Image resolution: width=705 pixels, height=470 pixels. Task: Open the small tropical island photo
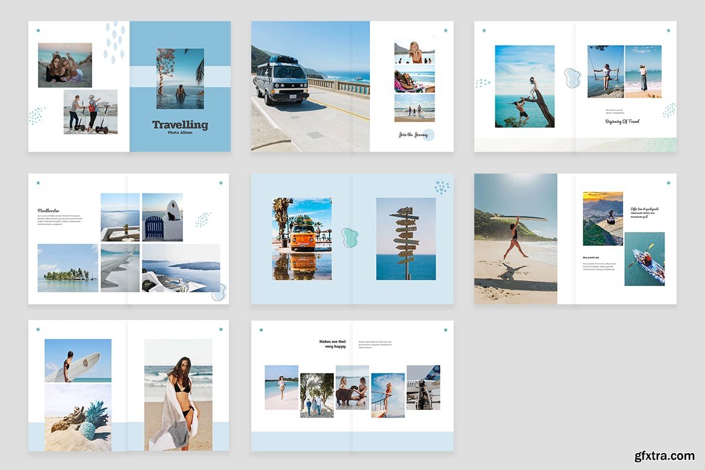67,268
